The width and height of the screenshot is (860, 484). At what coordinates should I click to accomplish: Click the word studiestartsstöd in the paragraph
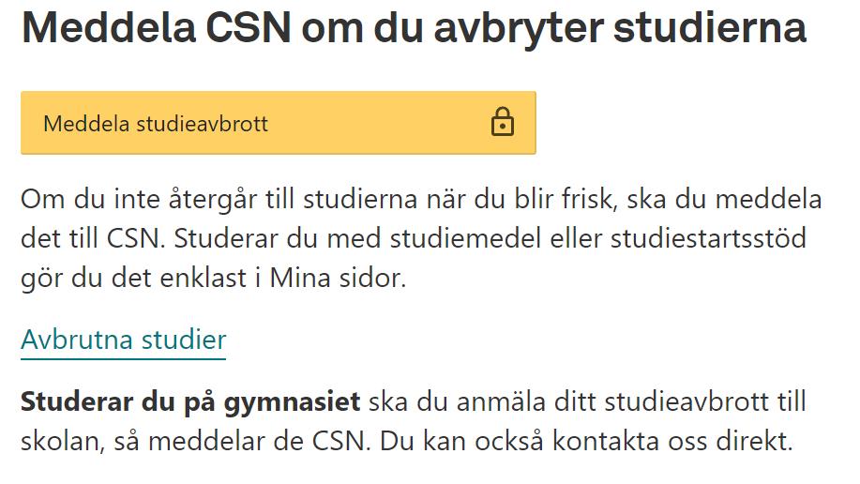[708, 239]
